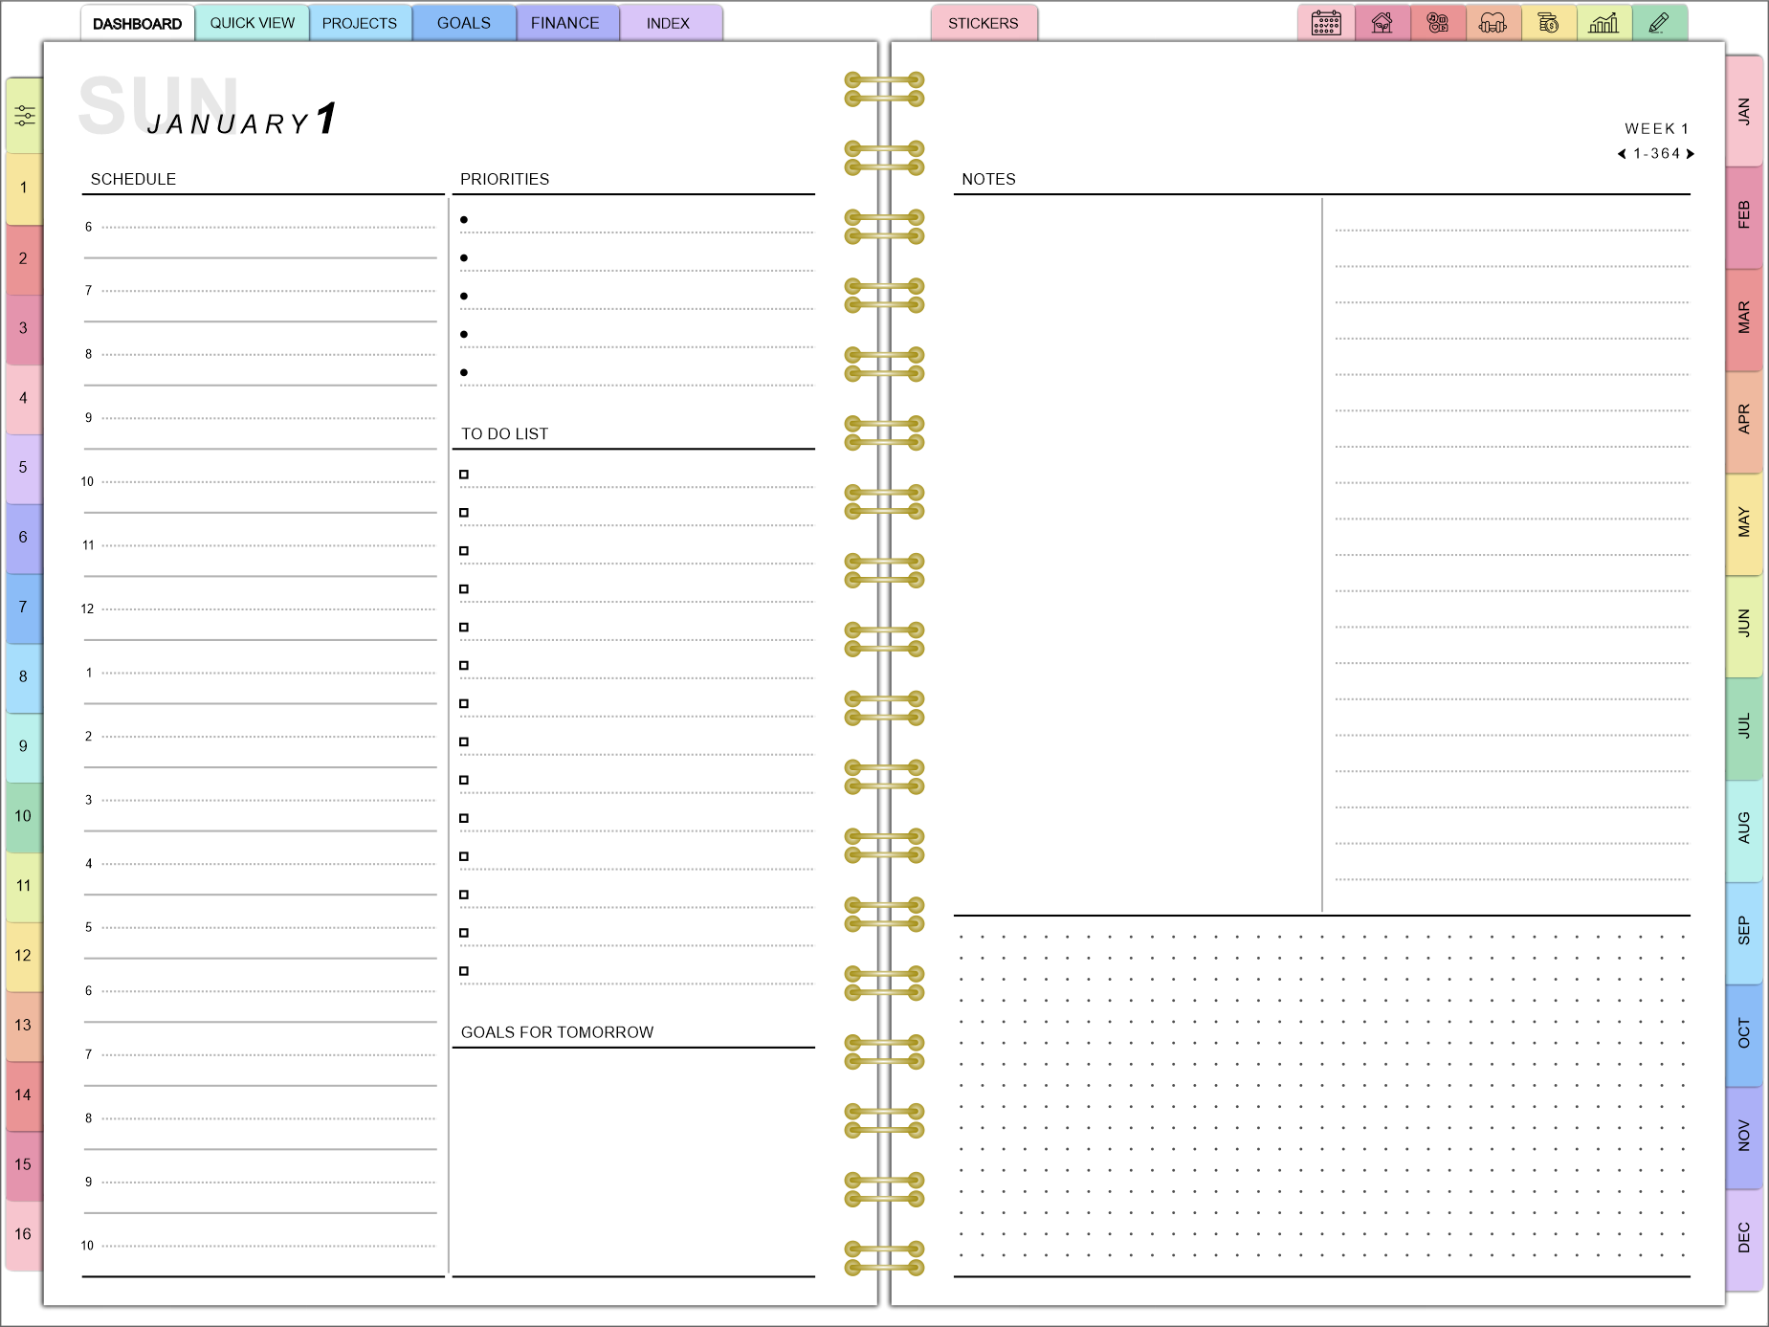This screenshot has height=1327, width=1769.
Task: Jump to the JUL month tab
Action: click(1743, 726)
